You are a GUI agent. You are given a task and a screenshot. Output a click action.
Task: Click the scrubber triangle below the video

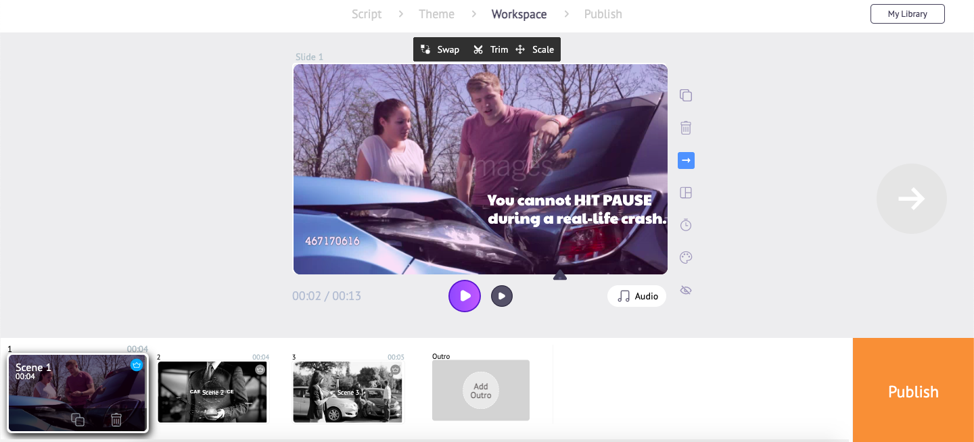coord(559,274)
